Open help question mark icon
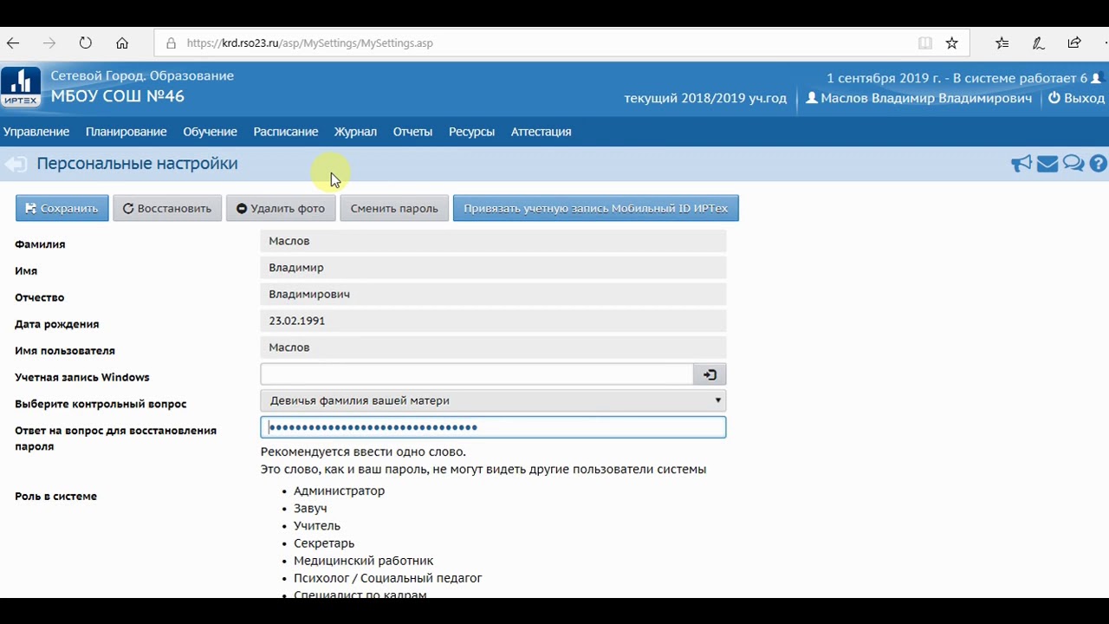The width and height of the screenshot is (1109, 624). tap(1099, 163)
